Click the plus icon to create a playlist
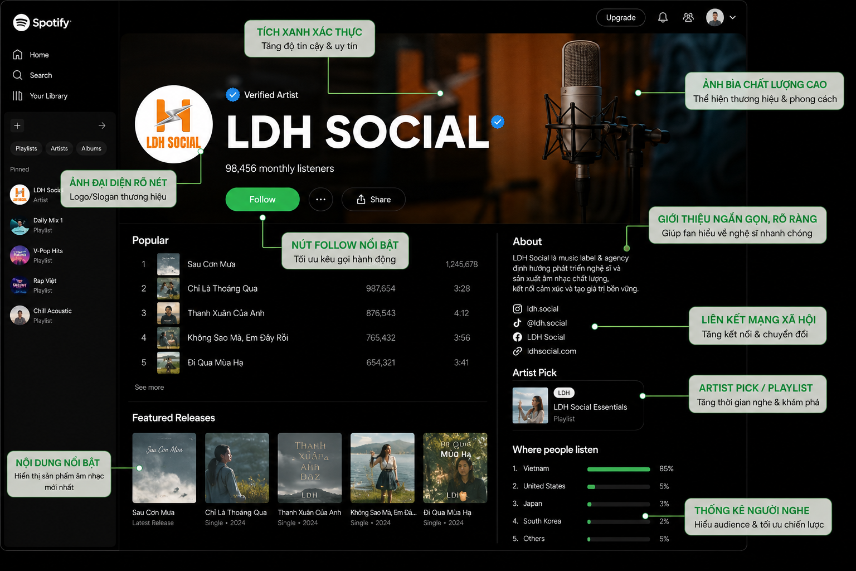Viewport: 856px width, 571px height. pyautogui.click(x=17, y=125)
